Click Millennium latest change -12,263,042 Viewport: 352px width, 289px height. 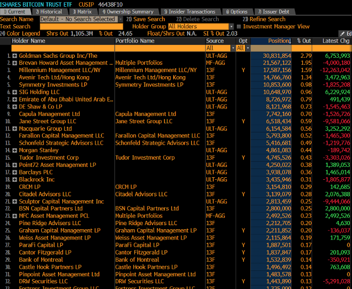pyautogui.click(x=335, y=70)
